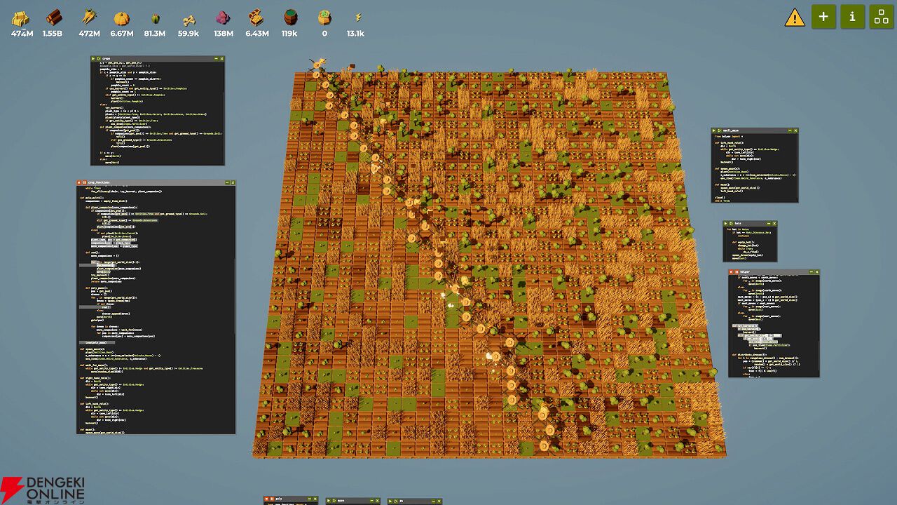Click the pumpkin resource icon
This screenshot has width=897, height=505.
(121, 18)
